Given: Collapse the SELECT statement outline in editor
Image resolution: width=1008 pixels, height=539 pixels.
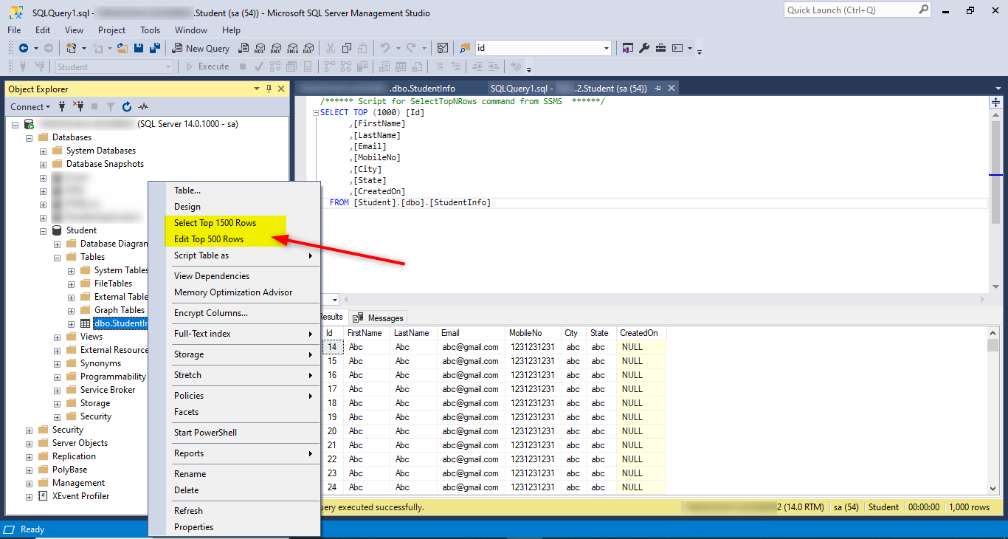Looking at the screenshot, I should 315,113.
